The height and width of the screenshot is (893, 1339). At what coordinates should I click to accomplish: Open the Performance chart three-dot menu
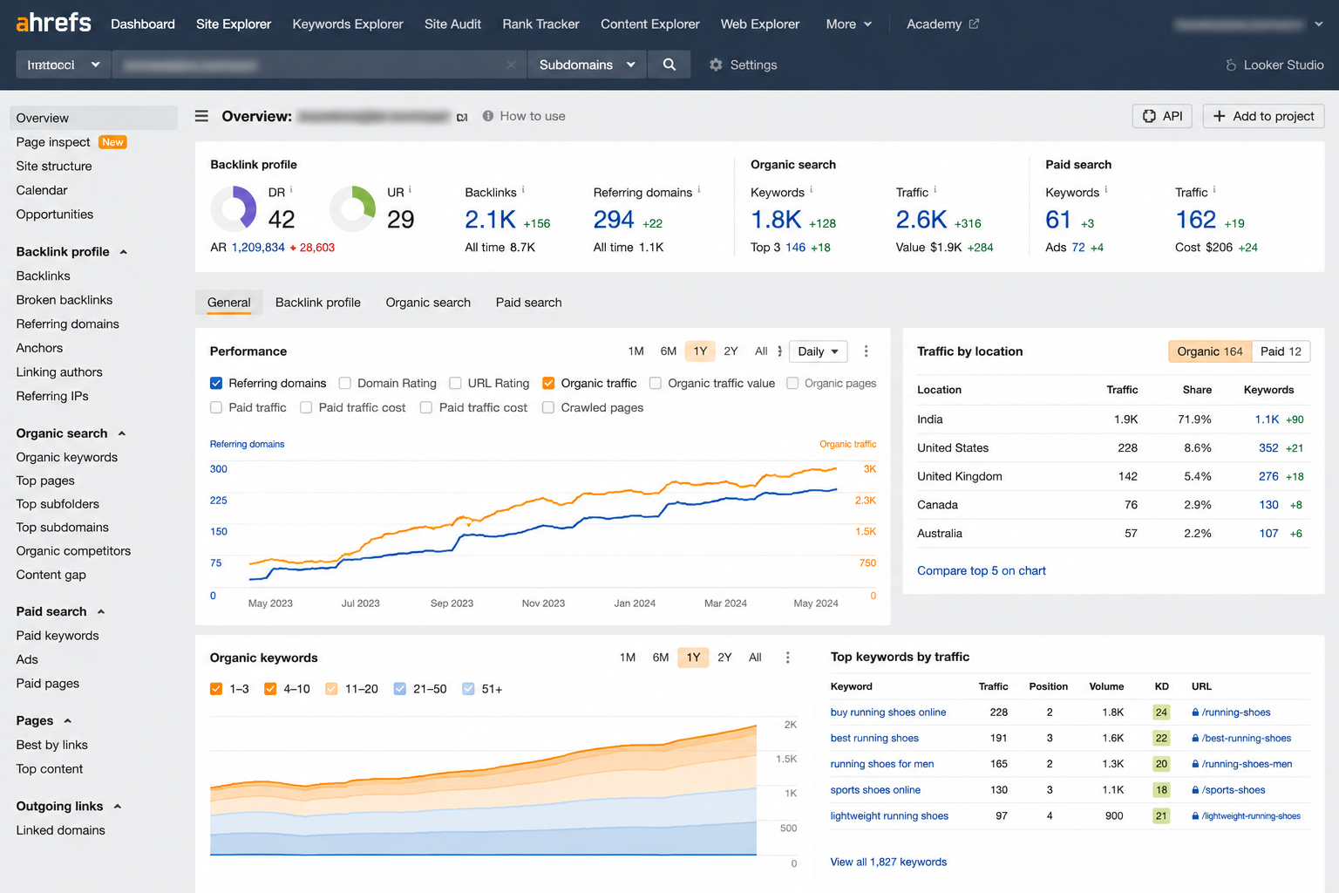click(x=866, y=351)
